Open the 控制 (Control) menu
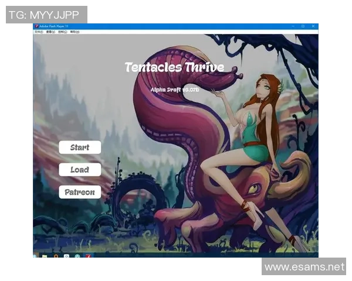The width and height of the screenshot is (352, 281). [63, 32]
